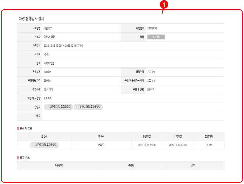Click the 사용일시 date range value
Screen dimensions: 244x184
click(63, 46)
